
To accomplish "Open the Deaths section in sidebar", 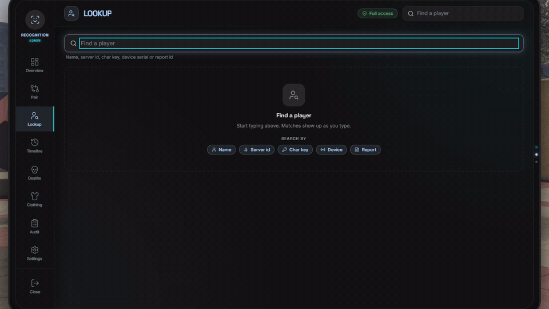I will (x=34, y=173).
